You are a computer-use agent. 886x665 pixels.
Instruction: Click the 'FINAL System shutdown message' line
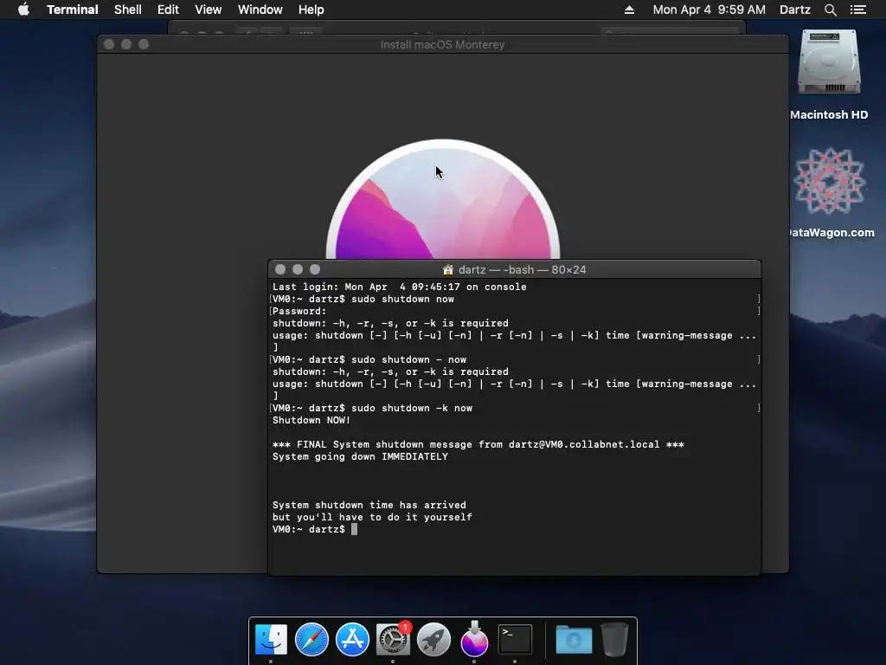(x=478, y=444)
